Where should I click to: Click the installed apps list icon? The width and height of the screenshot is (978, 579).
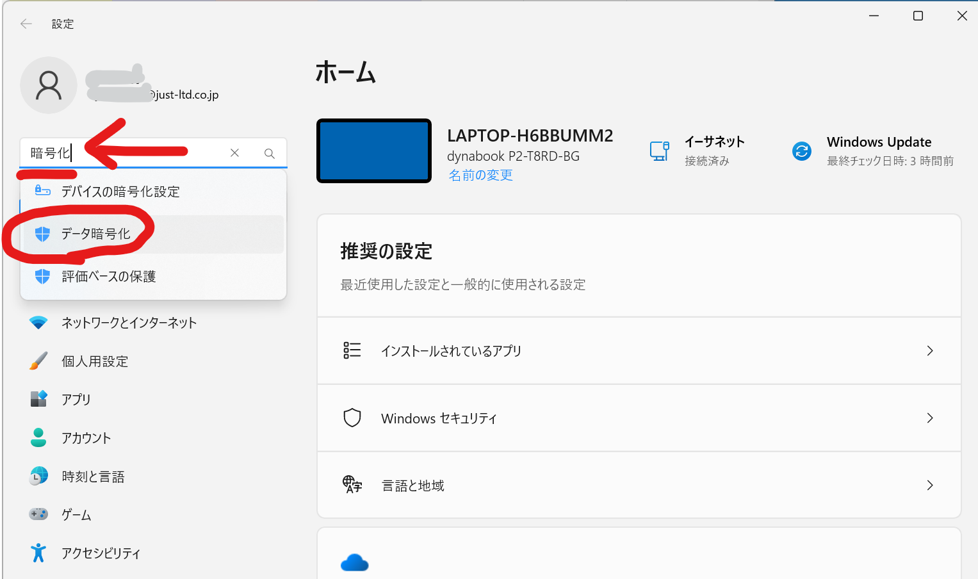[x=352, y=350]
